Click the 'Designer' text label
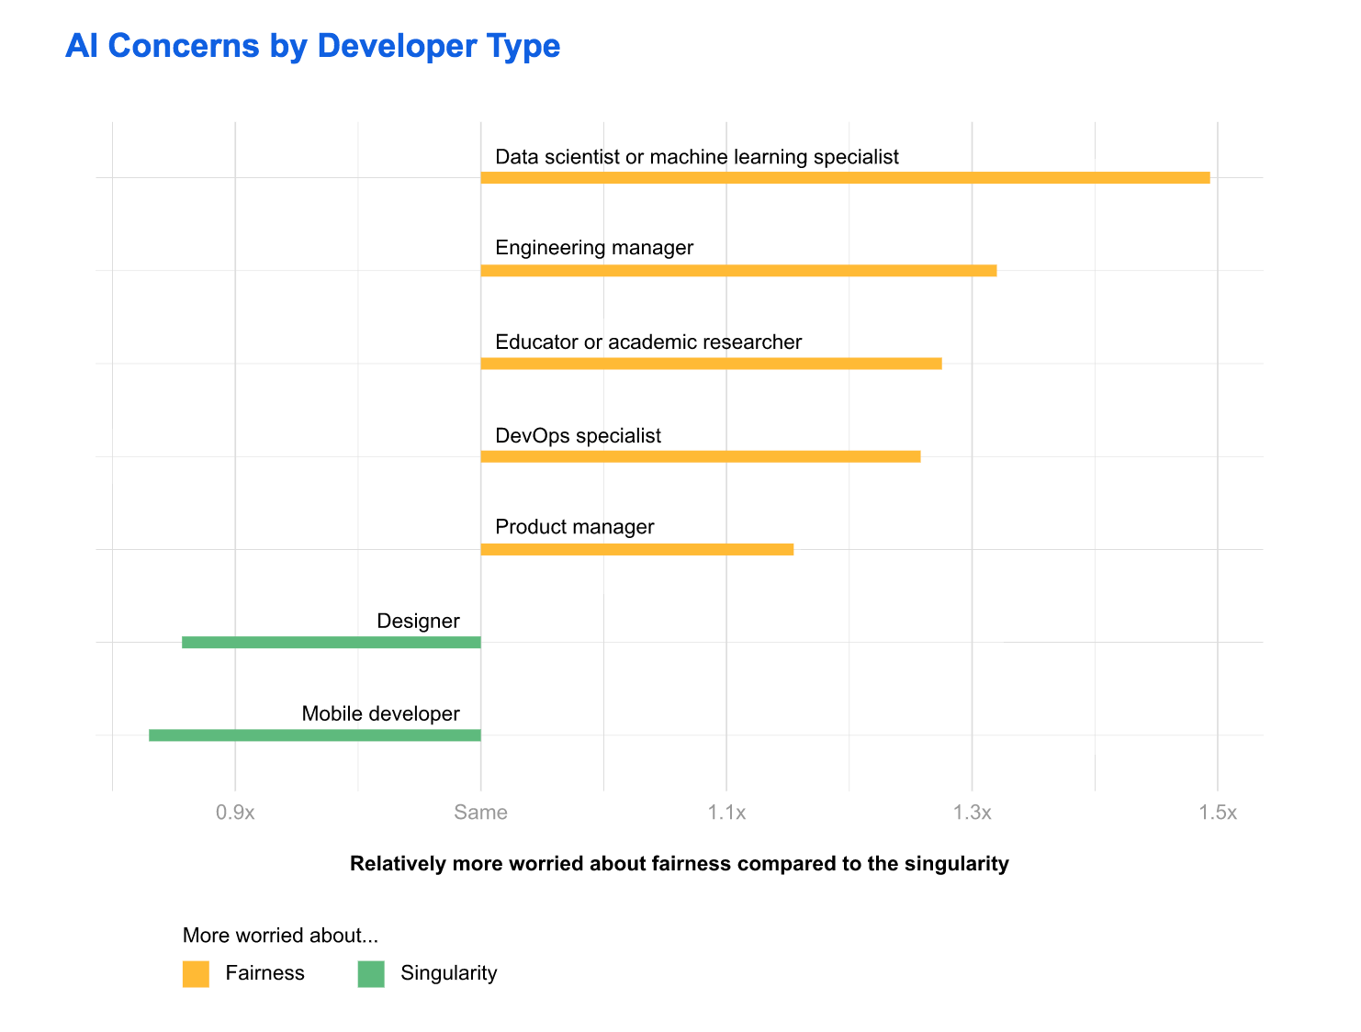Screen dimensions: 1361x1032 tap(418, 621)
